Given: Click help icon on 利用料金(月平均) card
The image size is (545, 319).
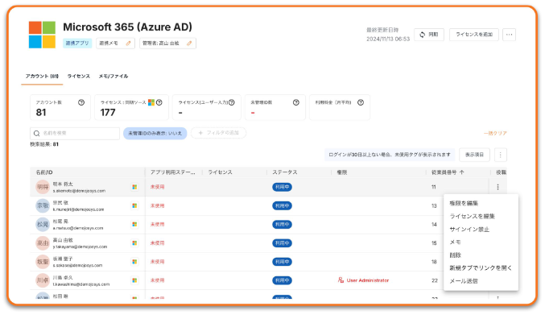Looking at the screenshot, I should pos(361,102).
